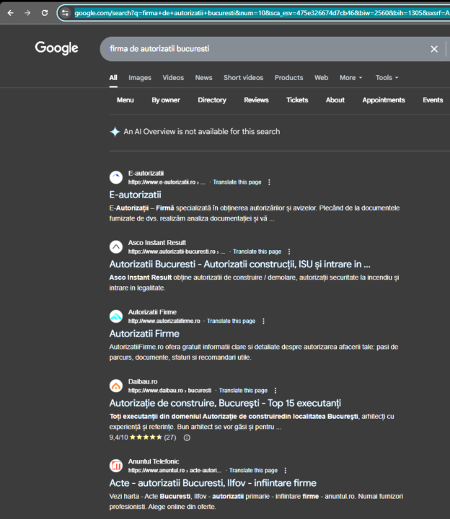Screen dimensions: 450x519
Task: Select the Reviews filter chip
Action: [x=256, y=100]
